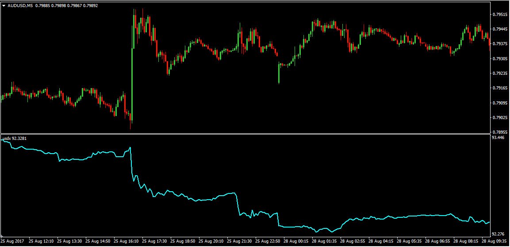Click the 25 Aug 13:30 time label

click(x=69, y=242)
